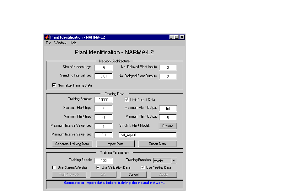Viewport: 290px width, 191px height.
Task: Click Generate Training Data button
Action: 72,144
